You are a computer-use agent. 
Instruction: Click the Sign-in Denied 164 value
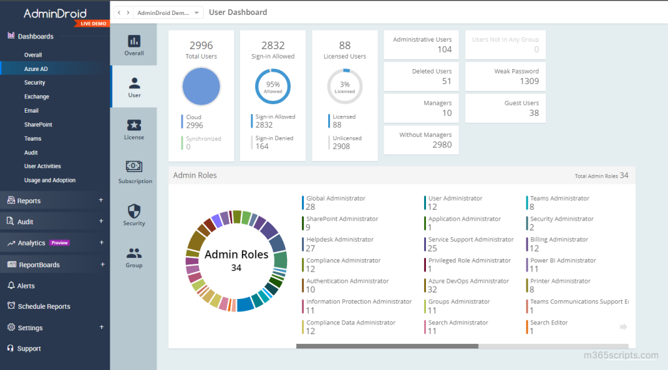pyautogui.click(x=262, y=147)
